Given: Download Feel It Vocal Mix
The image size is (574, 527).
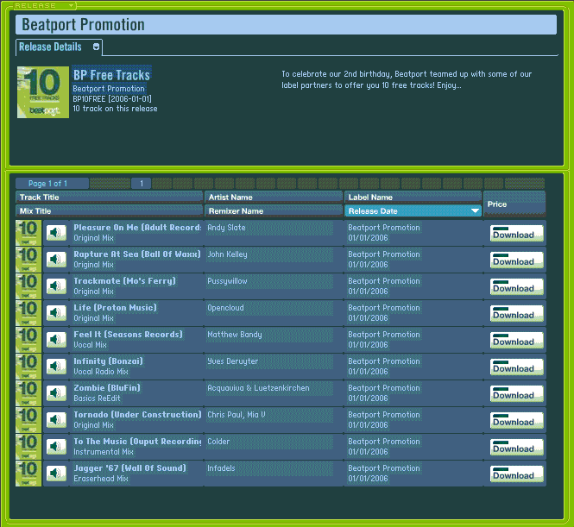Looking at the screenshot, I should coord(516,340).
